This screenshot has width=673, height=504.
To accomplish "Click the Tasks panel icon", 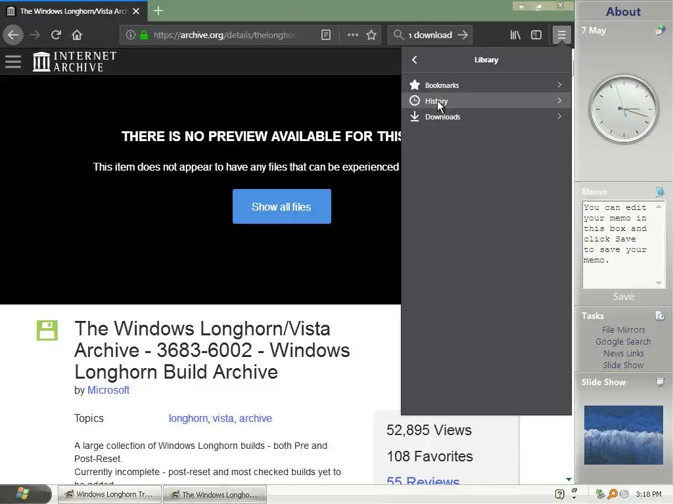I will [660, 316].
